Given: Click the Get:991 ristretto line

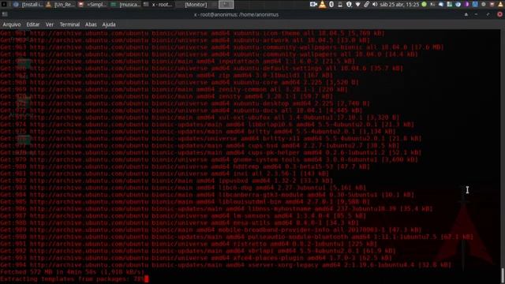Looking at the screenshot, I should pyautogui.click(x=189, y=244).
